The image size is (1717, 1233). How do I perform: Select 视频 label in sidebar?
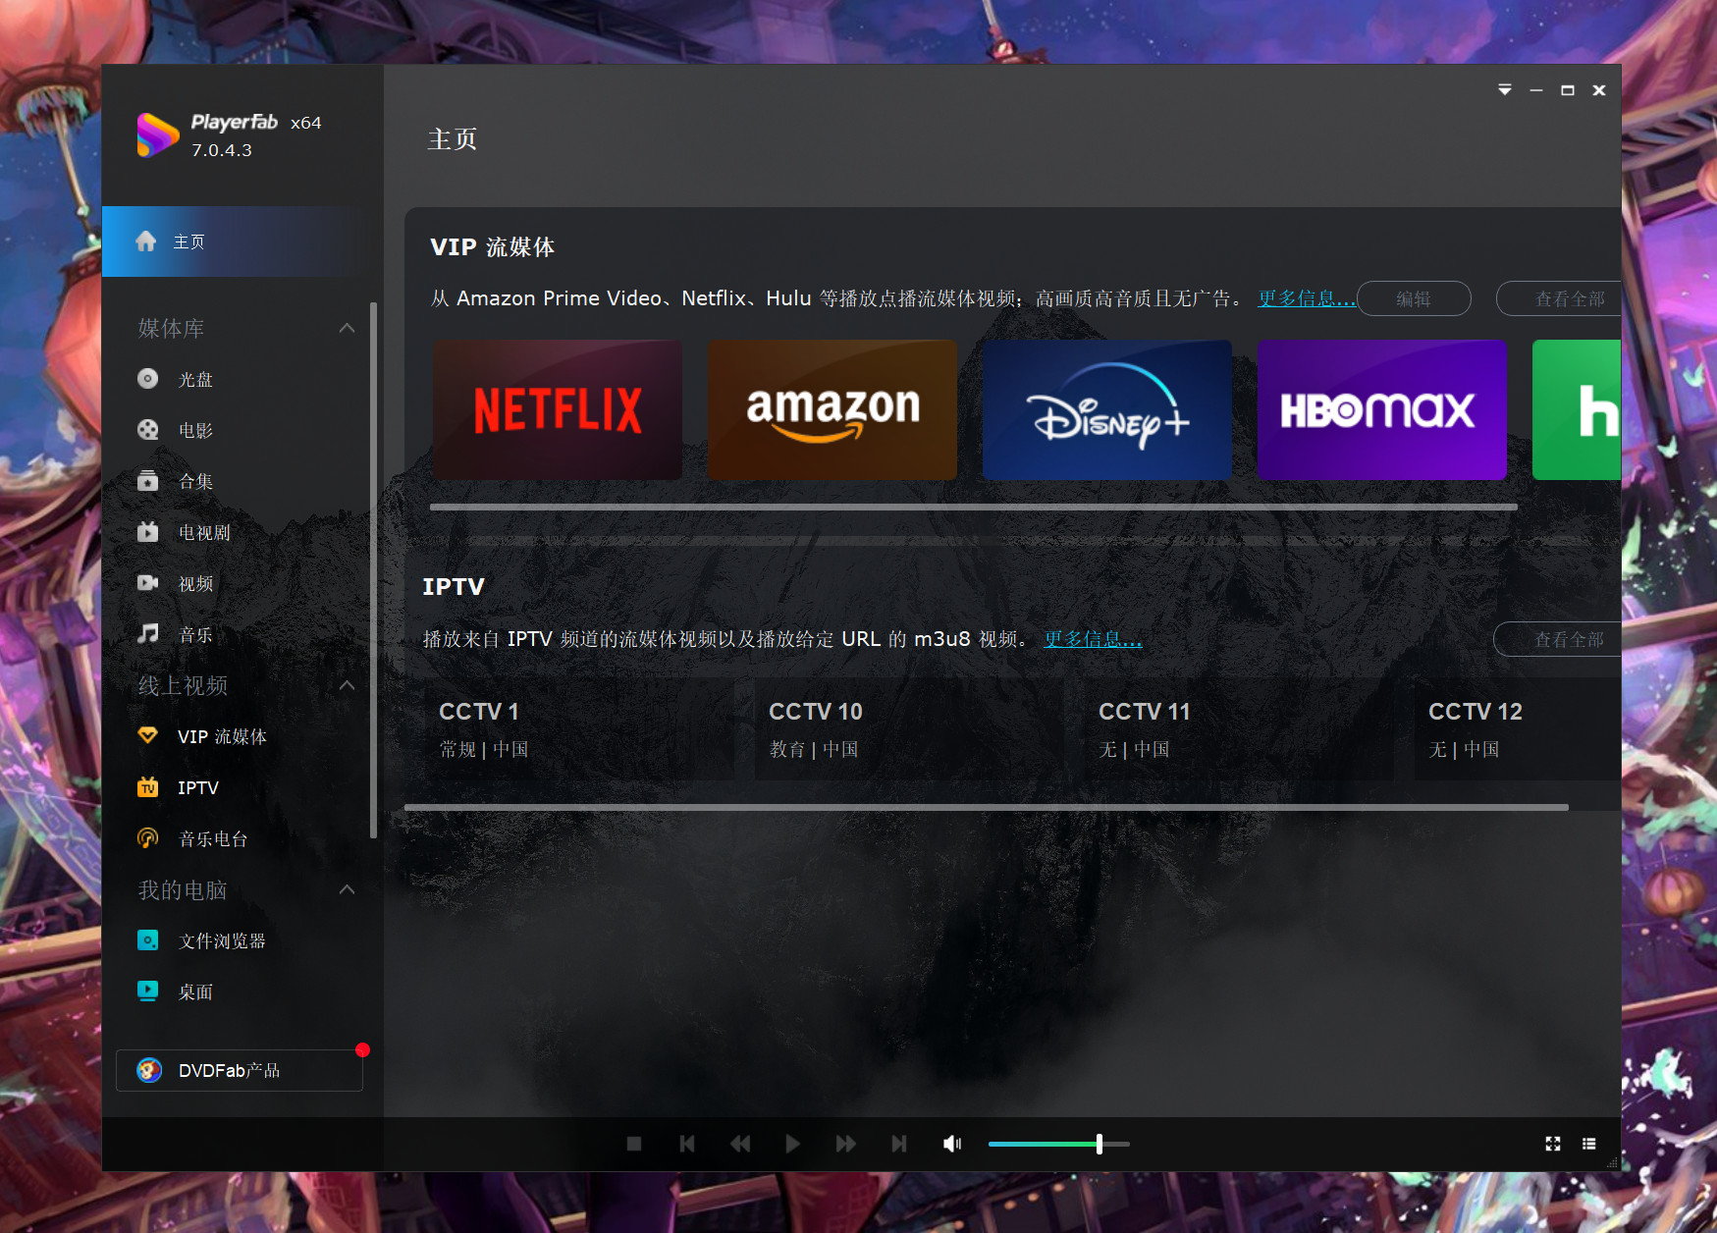[195, 584]
